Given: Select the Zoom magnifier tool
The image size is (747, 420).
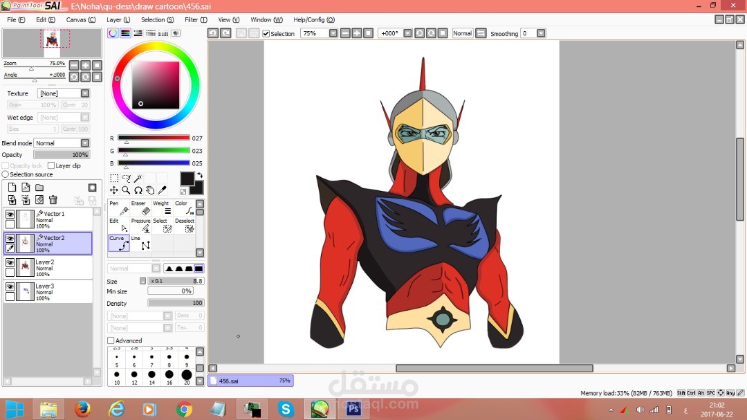Looking at the screenshot, I should (127, 190).
